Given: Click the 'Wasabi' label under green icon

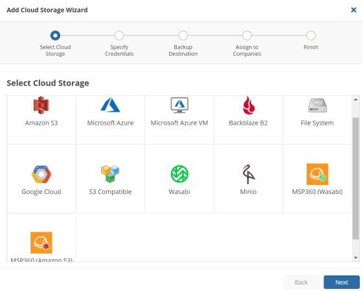Looking at the screenshot, I should [x=180, y=191].
